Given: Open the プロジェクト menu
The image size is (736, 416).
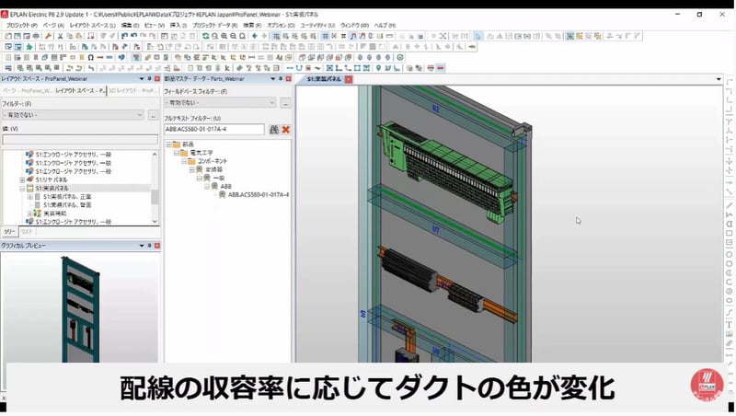Looking at the screenshot, I should pyautogui.click(x=21, y=25).
